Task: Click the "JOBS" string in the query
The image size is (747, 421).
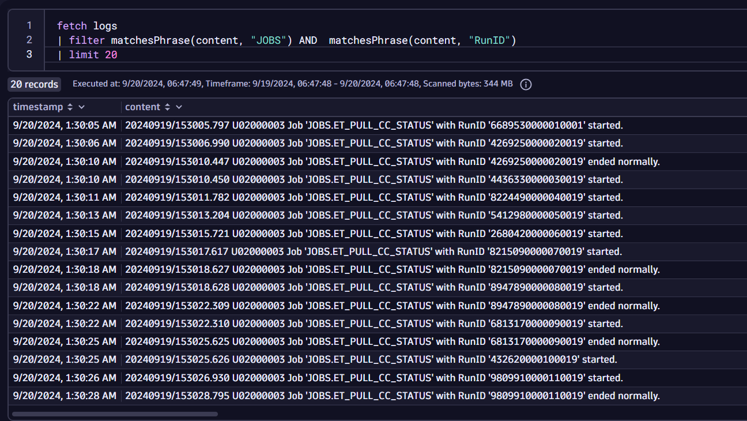Action: pos(269,40)
